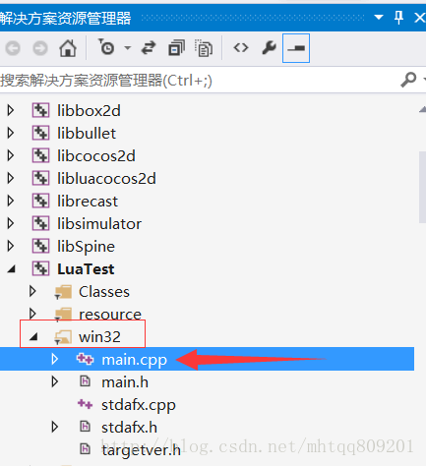Toggle Show All Files icon
Screen dimensions: 426x466
pyautogui.click(x=204, y=48)
